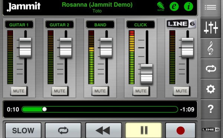This screenshot has width=223, height=138.
Task: Click the remaining time '-1:09'
Action: [x=187, y=109]
